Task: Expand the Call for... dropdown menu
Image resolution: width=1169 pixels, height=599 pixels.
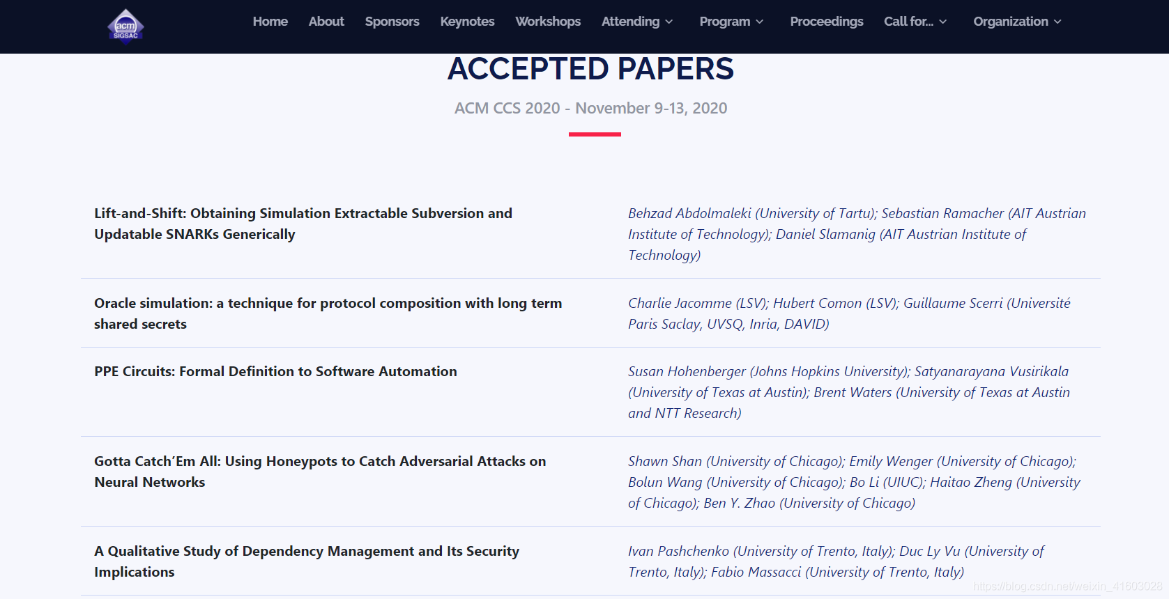Action: (915, 22)
